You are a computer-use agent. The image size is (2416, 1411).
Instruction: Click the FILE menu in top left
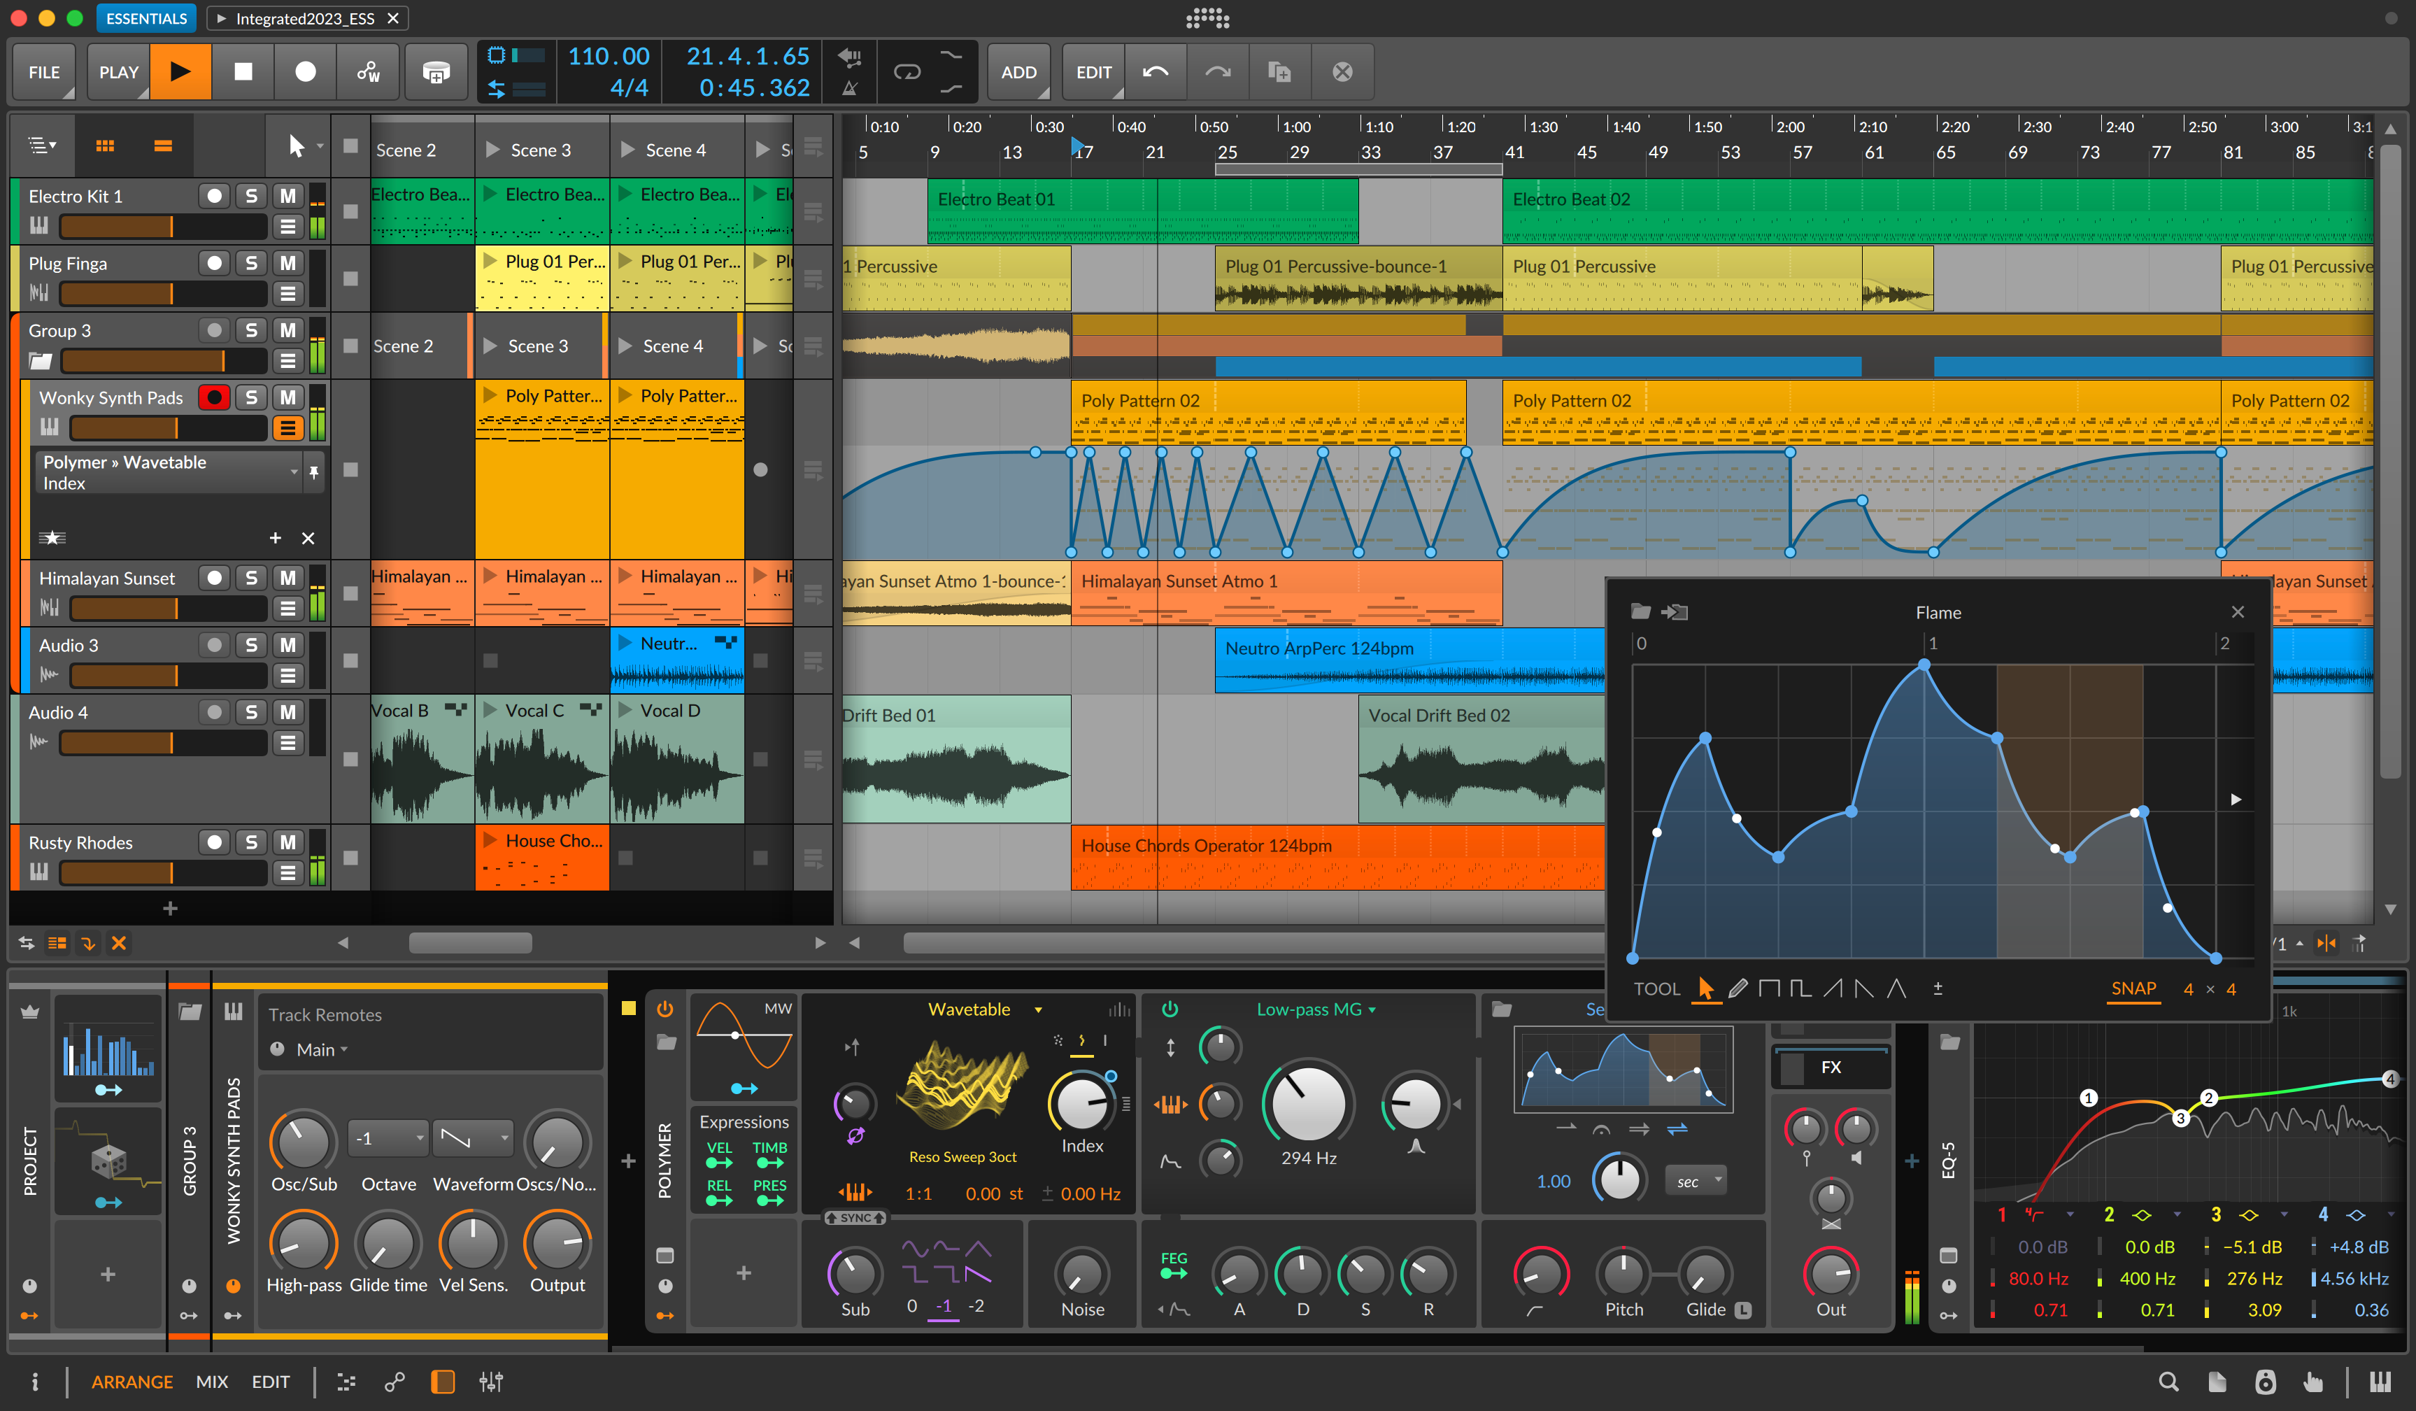pyautogui.click(x=45, y=71)
